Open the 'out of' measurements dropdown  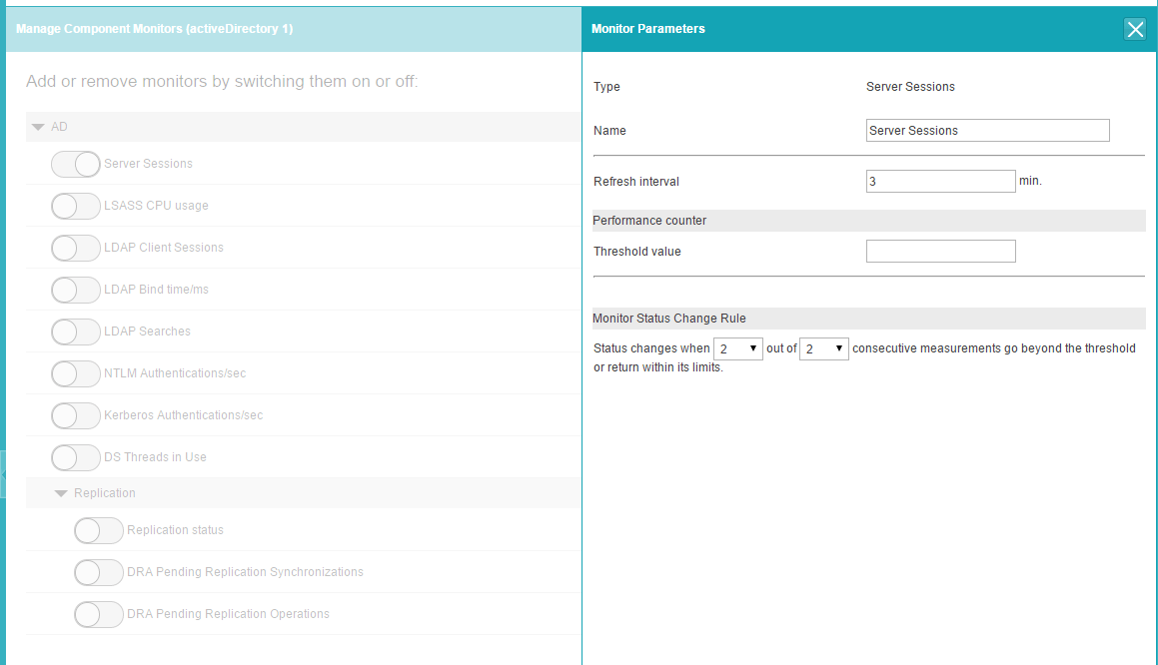click(x=824, y=348)
